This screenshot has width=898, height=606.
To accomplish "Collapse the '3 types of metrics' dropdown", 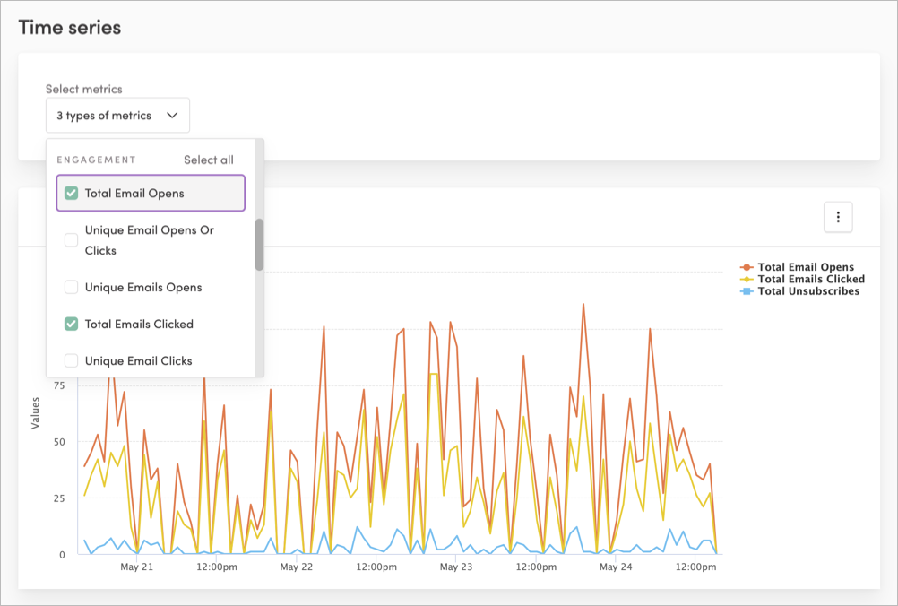I will point(117,115).
